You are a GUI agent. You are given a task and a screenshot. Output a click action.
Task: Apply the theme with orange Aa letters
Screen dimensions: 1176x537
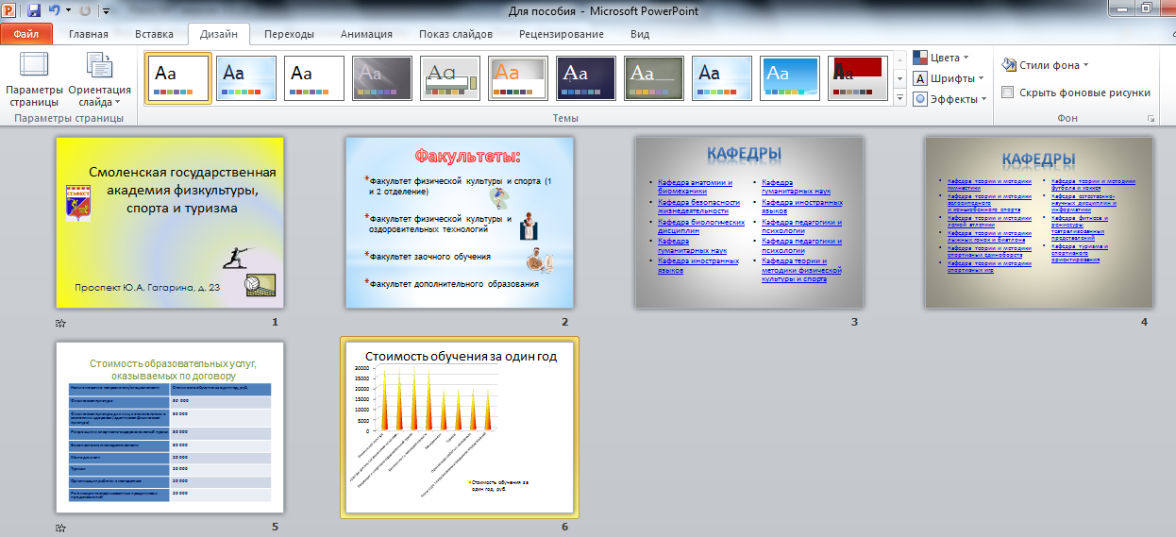pos(518,77)
